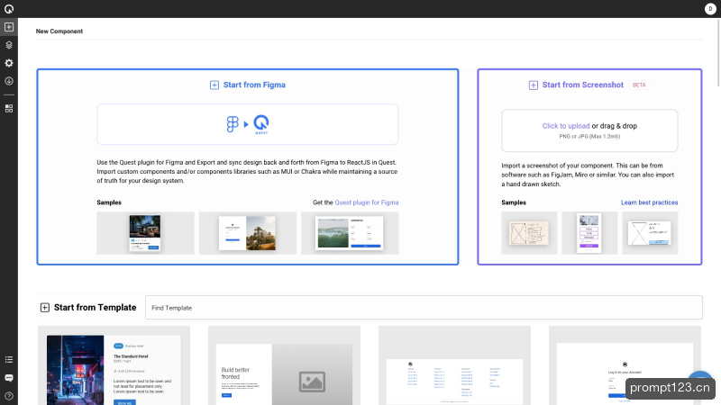The width and height of the screenshot is (721, 405).
Task: Click the BETA badge
Action: tap(639, 85)
